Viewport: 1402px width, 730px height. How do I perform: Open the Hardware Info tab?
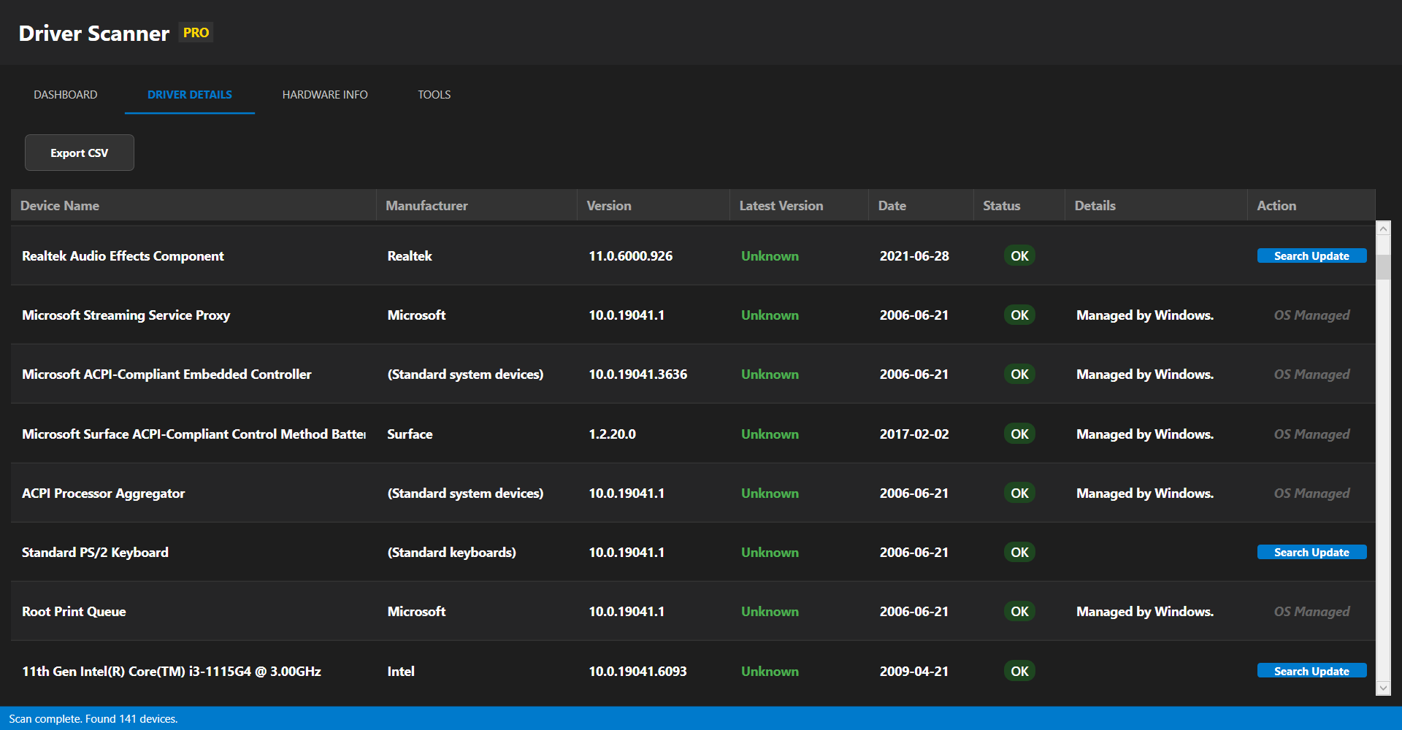pos(325,95)
